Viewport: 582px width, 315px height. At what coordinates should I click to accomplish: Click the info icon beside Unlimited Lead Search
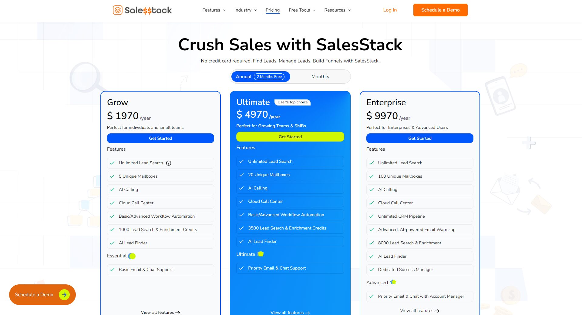point(168,163)
